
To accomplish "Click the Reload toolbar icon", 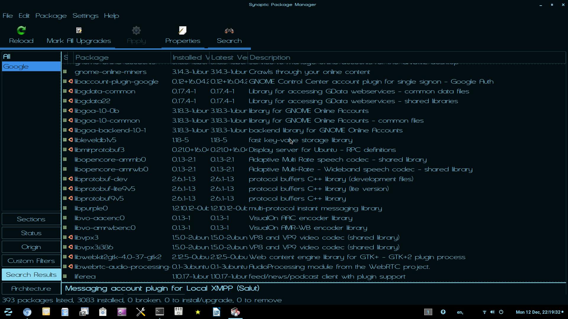I will pyautogui.click(x=21, y=30).
